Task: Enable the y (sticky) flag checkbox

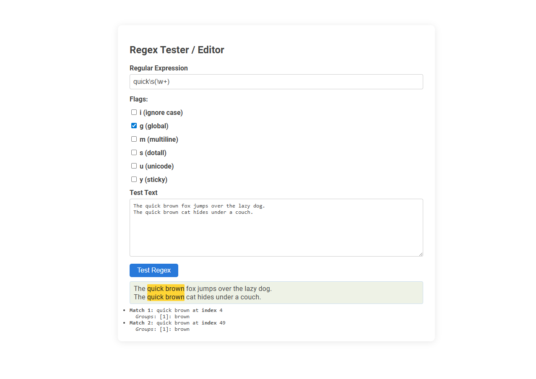Action: coord(134,179)
